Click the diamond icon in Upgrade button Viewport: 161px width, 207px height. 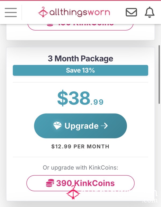click(x=57, y=125)
